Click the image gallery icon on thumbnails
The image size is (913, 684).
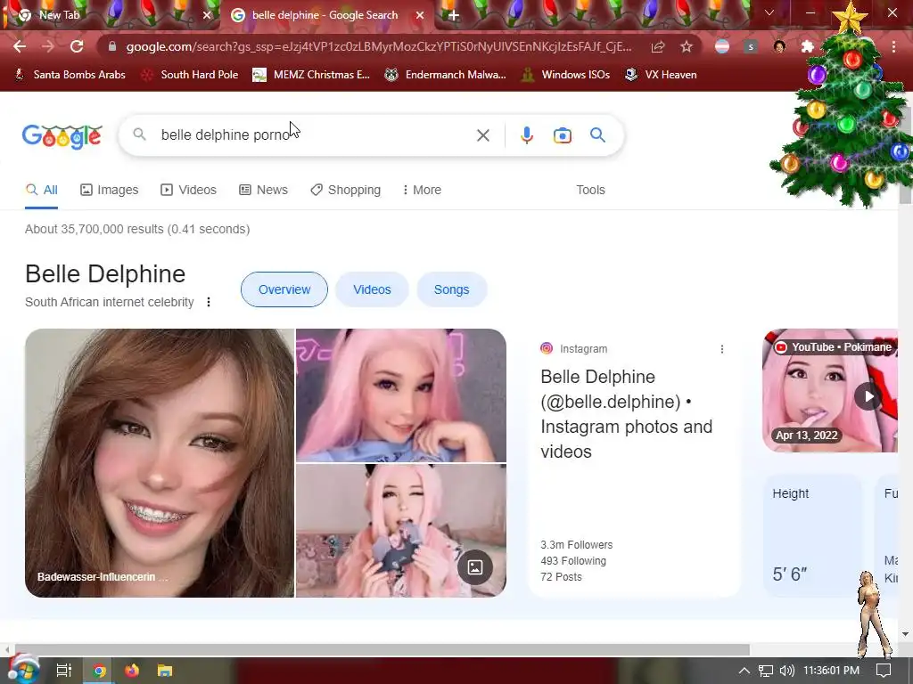475,567
